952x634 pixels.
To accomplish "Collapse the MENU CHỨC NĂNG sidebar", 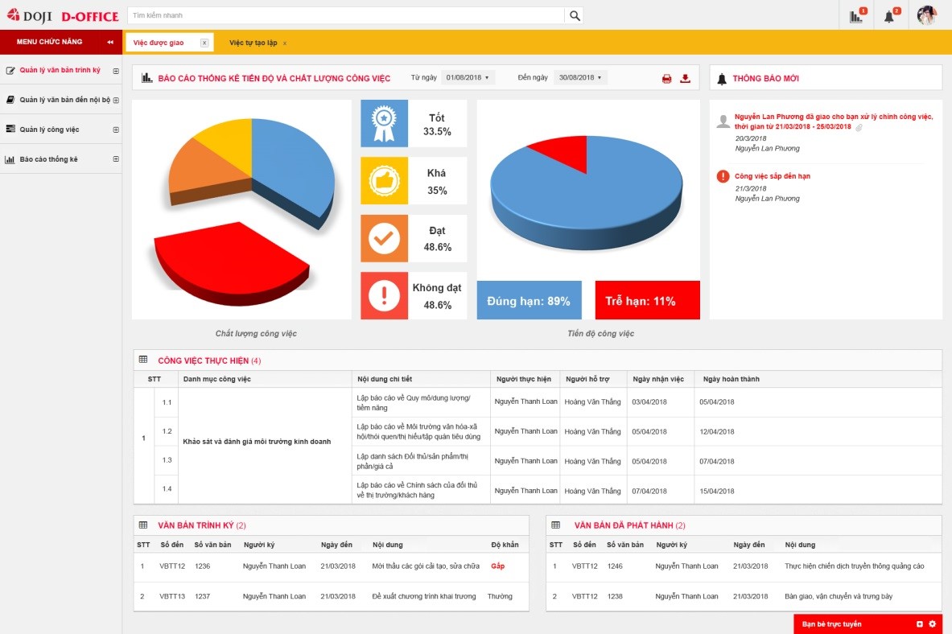I will pyautogui.click(x=109, y=42).
